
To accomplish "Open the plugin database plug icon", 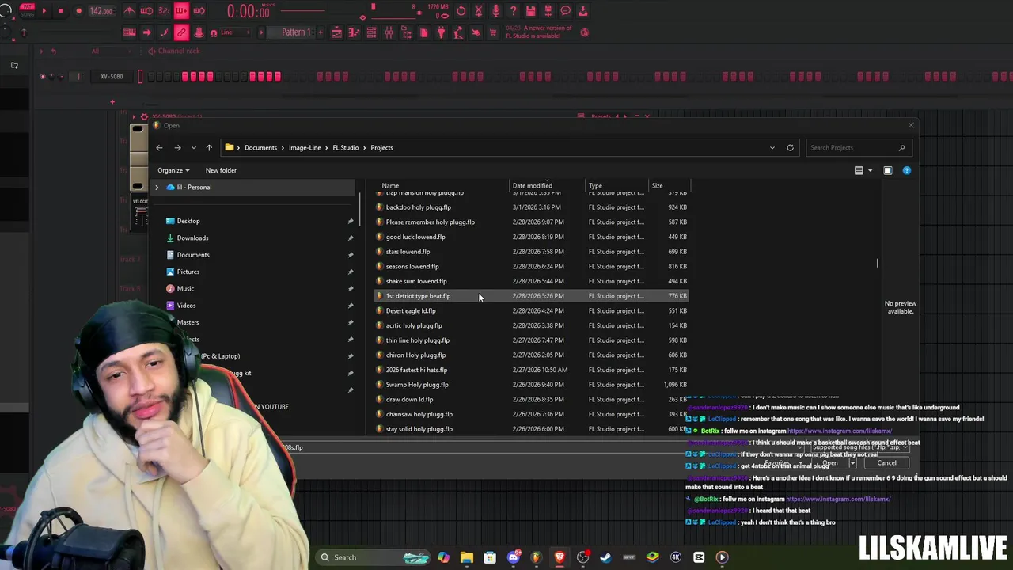I will (441, 32).
